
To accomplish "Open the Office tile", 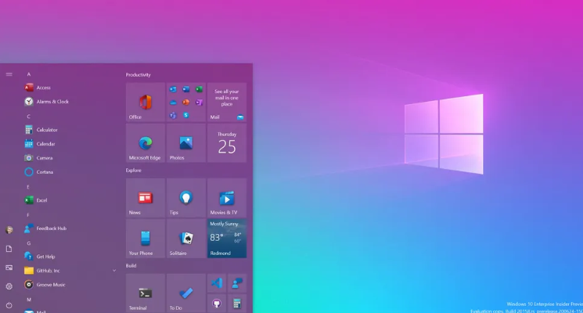I will tap(146, 102).
